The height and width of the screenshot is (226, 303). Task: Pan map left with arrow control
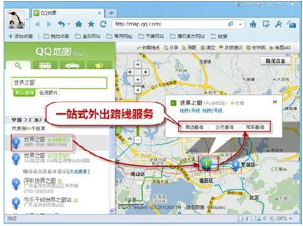pyautogui.click(x=130, y=72)
